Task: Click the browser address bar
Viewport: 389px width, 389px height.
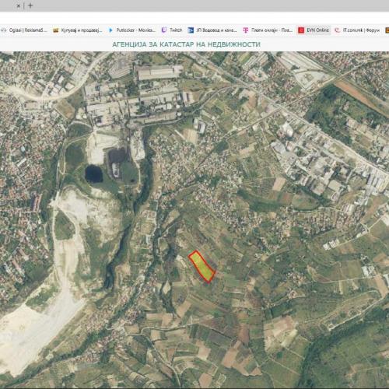Action: pyautogui.click(x=194, y=18)
